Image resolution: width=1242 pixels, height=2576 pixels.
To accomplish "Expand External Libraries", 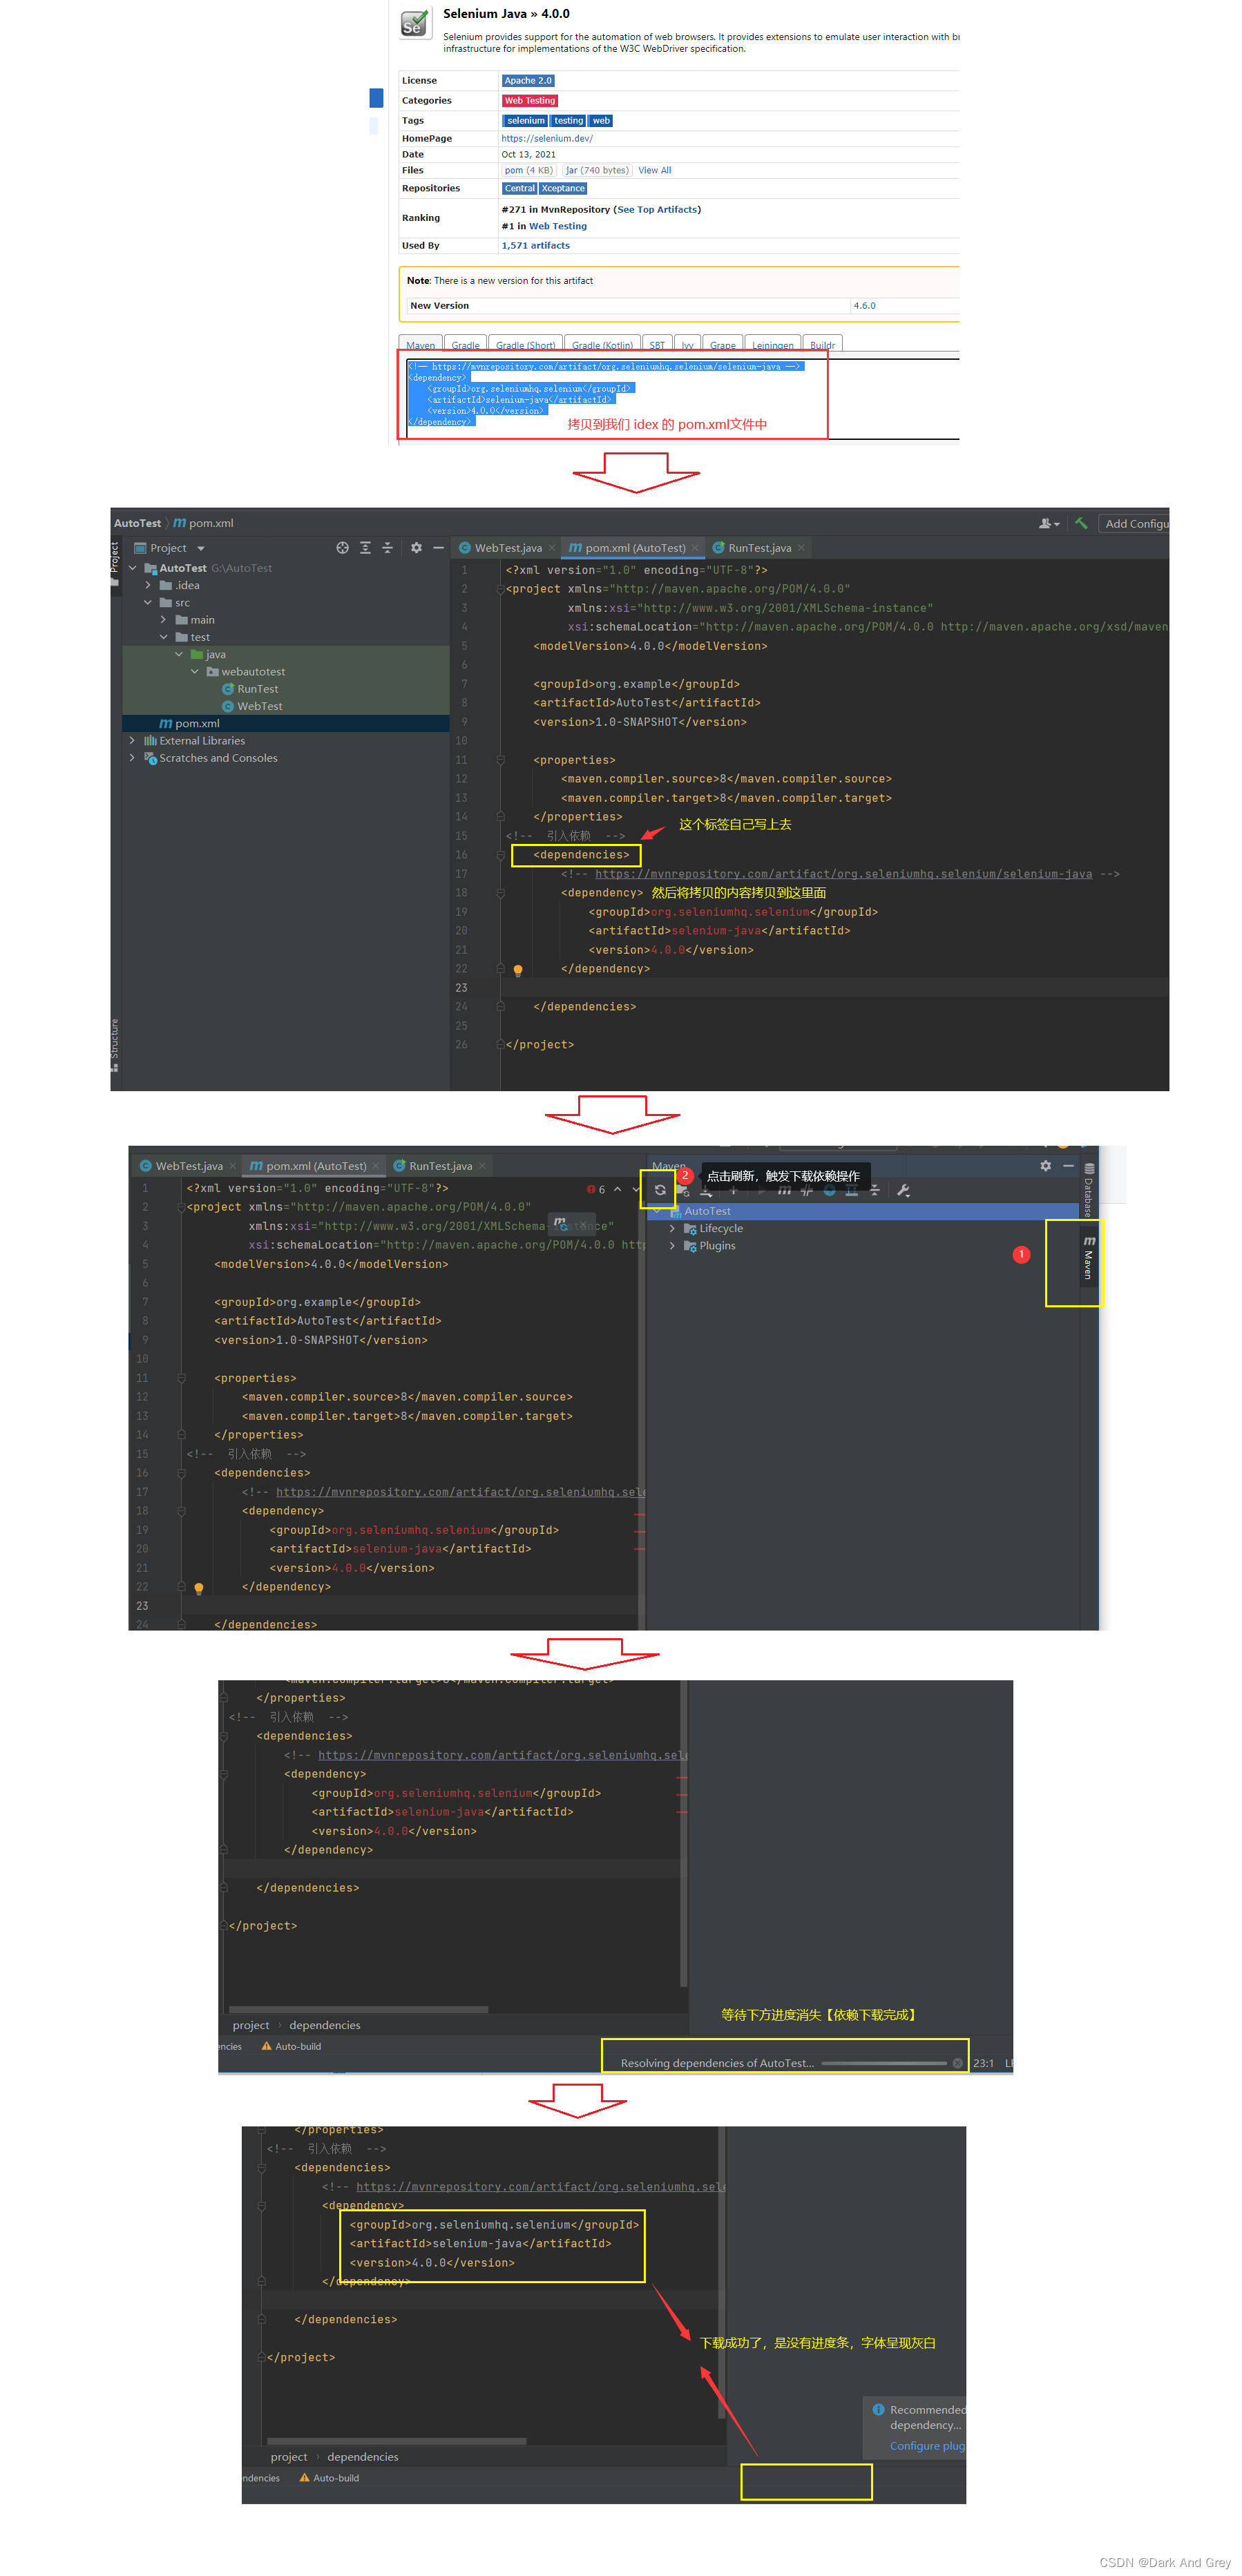I will (132, 741).
